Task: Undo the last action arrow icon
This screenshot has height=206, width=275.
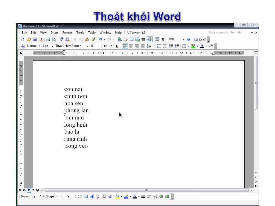Action: pyautogui.click(x=100, y=39)
